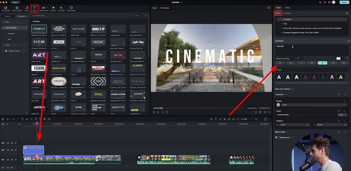
Task: Click the play button in player
Action: coord(163,112)
